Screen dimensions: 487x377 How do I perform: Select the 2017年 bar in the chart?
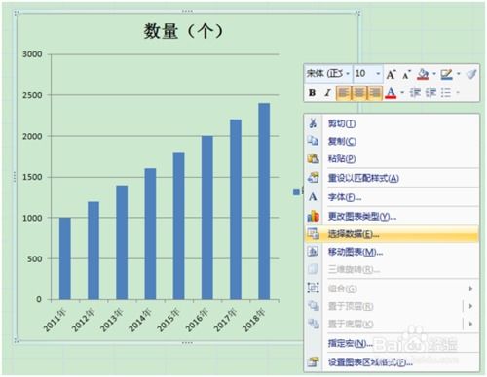click(236, 210)
